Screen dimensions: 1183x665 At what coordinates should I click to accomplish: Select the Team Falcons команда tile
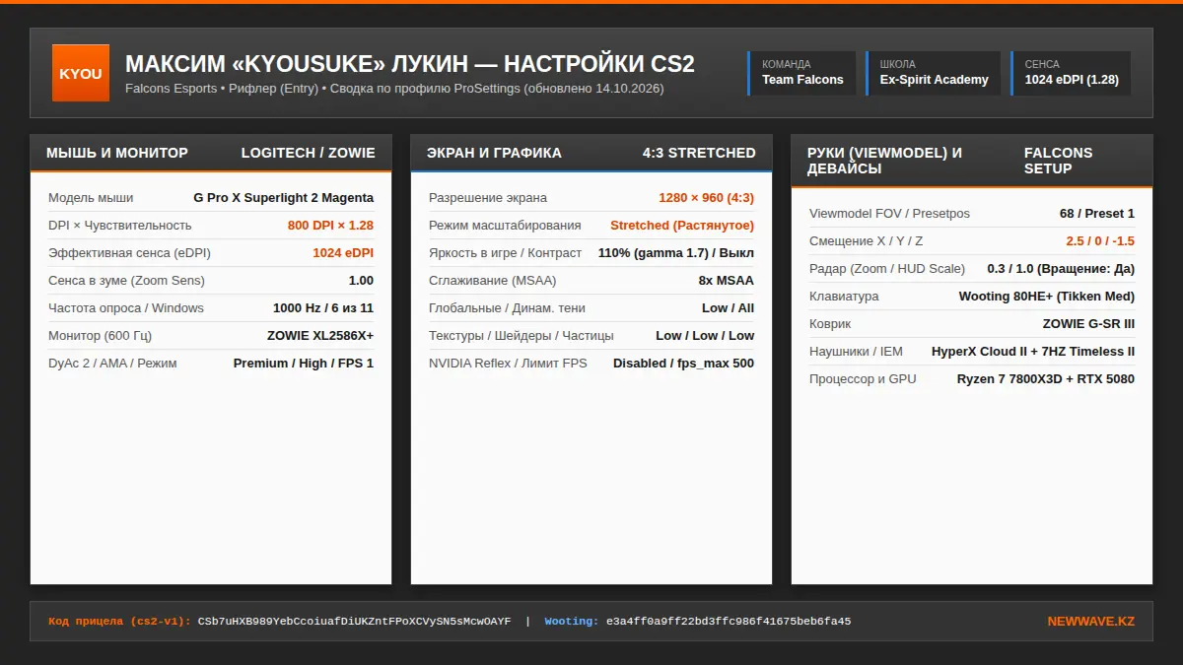click(802, 73)
